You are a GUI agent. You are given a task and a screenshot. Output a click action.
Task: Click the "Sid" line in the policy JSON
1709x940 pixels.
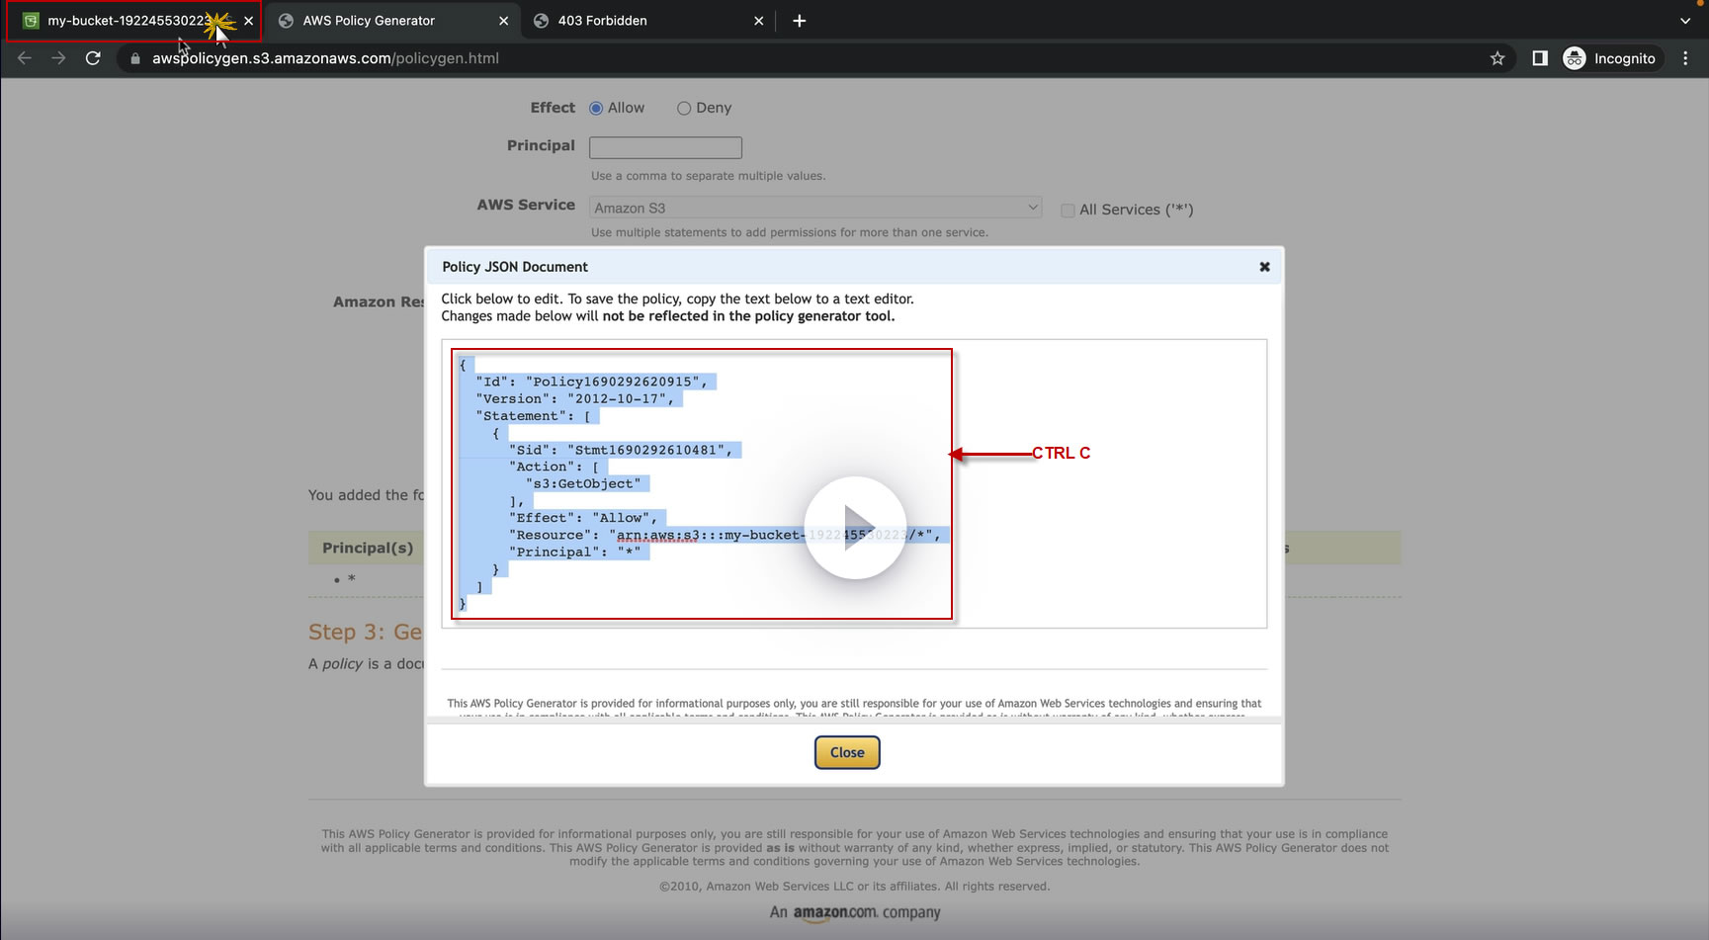621,450
